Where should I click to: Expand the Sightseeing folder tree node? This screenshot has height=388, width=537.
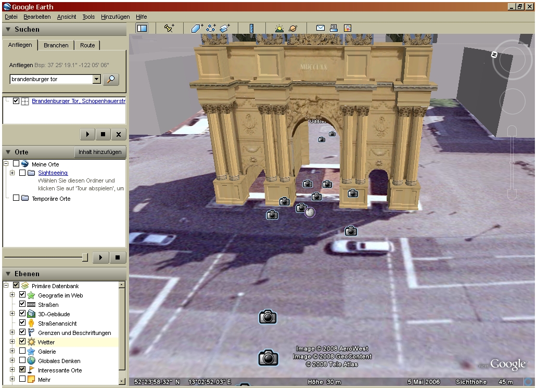[x=12, y=173]
